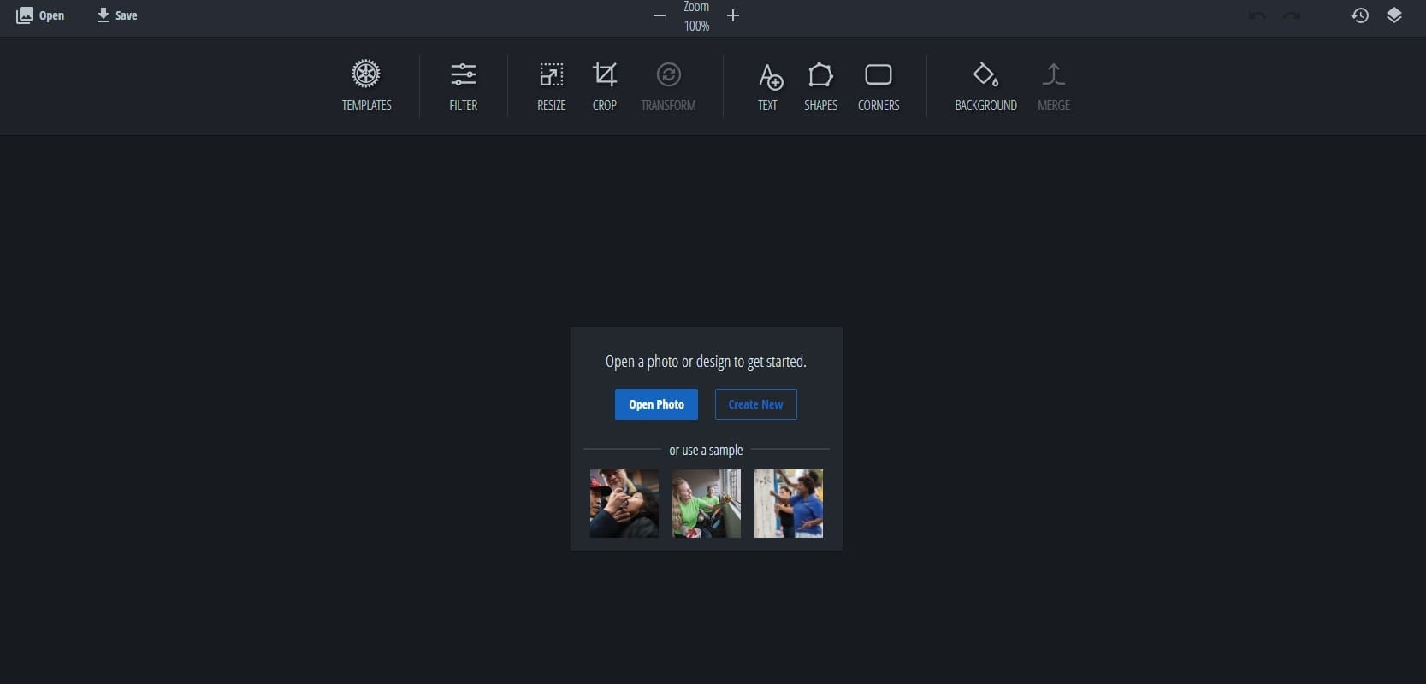This screenshot has height=684, width=1426.
Task: Activate the Crop tool
Action: coord(604,85)
